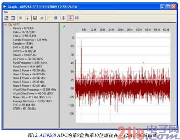Click the blue window icon in toolbar
This screenshot has width=180, height=140.
13,18
